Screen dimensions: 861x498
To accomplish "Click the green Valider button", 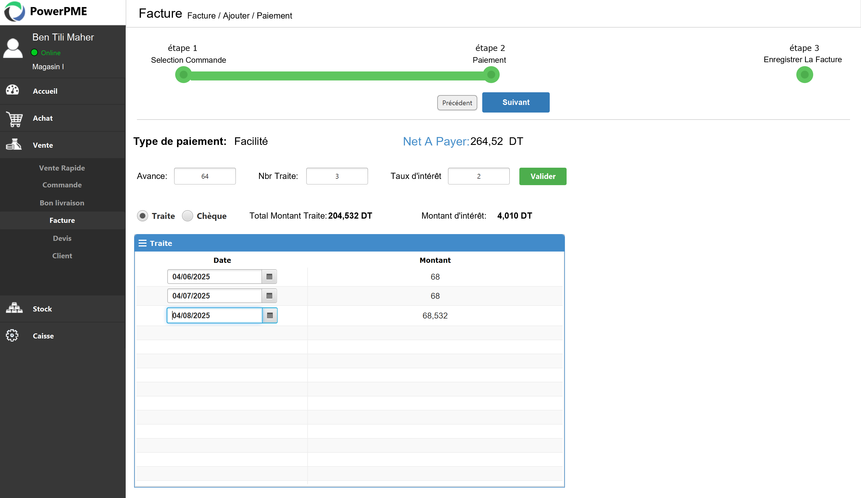I will (x=543, y=176).
